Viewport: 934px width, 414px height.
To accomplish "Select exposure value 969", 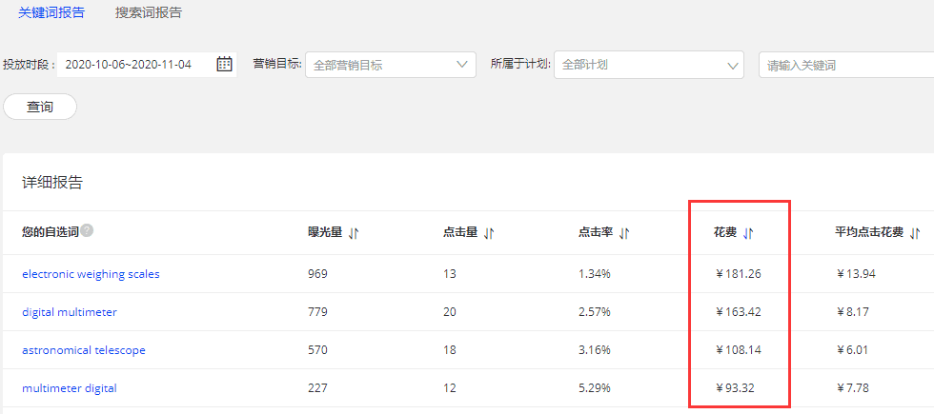I will [x=317, y=274].
